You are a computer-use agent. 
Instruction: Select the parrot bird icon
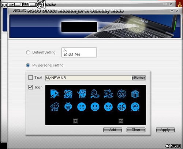[x=95, y=94]
